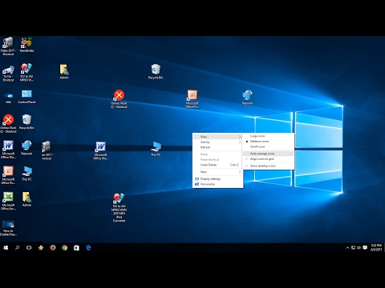The image size is (385, 288).
Task: Open taskbar Search magnifier
Action: point(18,248)
